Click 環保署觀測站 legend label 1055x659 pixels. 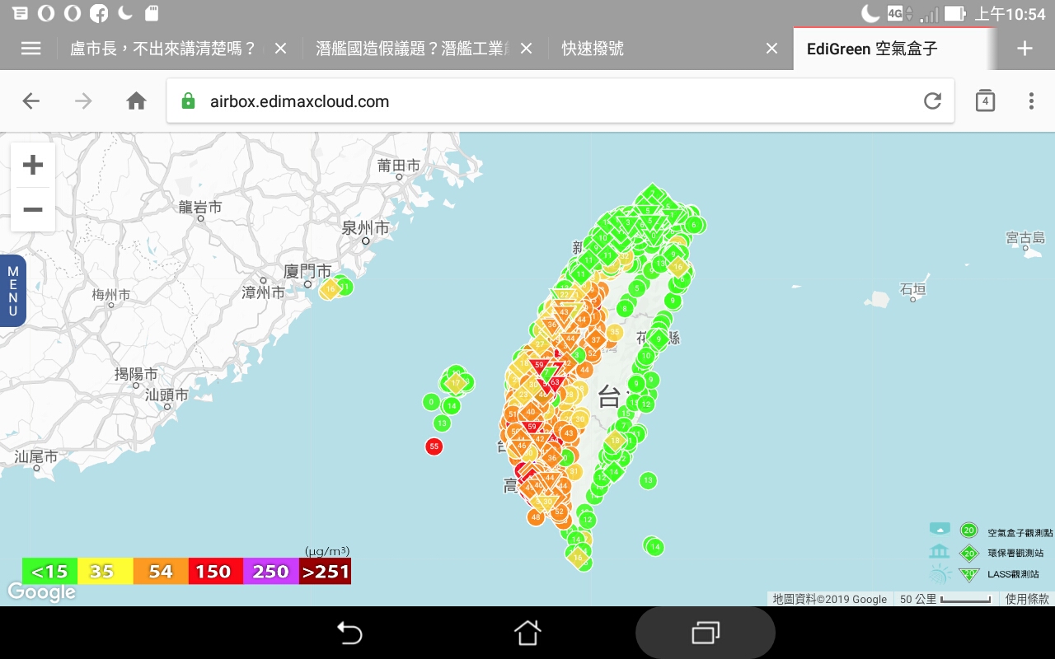pos(1015,554)
